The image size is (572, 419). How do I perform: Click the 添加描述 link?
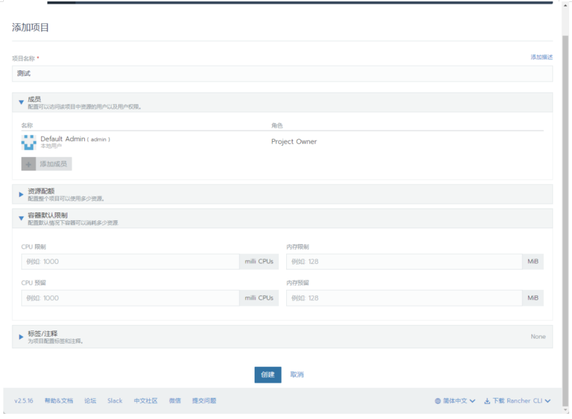click(541, 57)
